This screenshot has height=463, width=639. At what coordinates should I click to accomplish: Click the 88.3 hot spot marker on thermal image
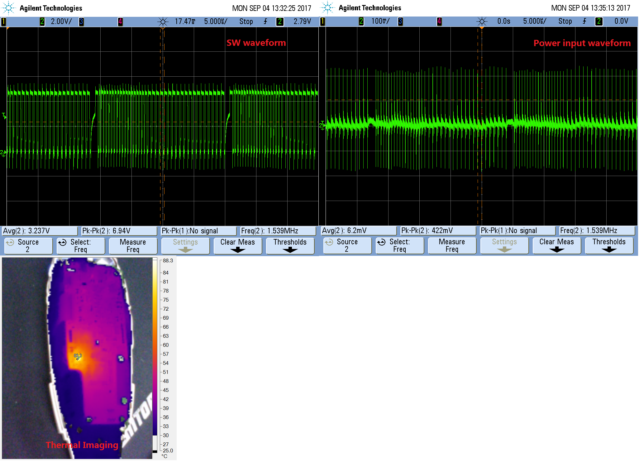pos(78,356)
